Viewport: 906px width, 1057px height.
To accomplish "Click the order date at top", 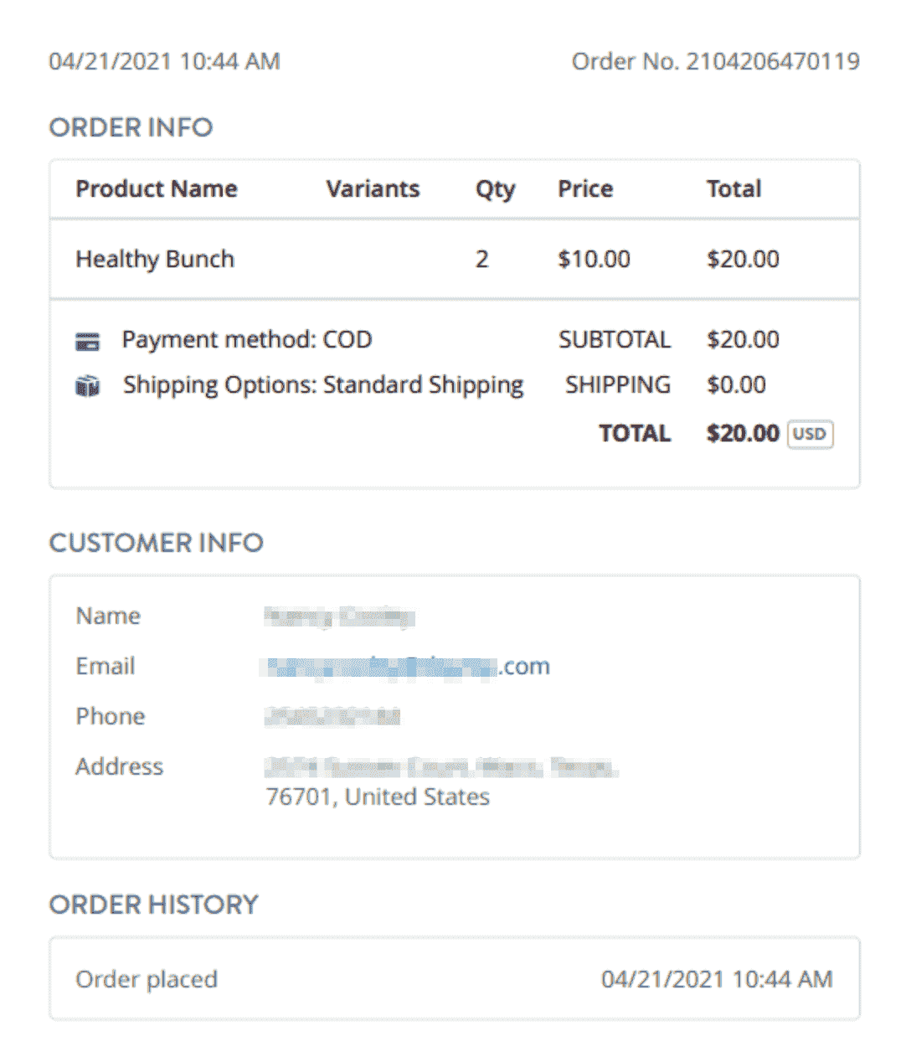I will click(164, 62).
